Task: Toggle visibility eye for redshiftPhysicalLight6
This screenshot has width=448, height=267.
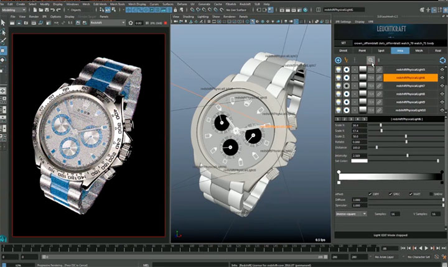Action: pyautogui.click(x=442, y=78)
